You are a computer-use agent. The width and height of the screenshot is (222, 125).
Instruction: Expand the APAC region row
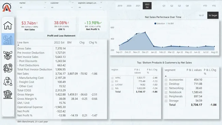112,78
